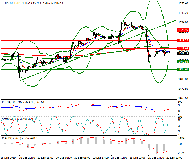The image size is (190, 161).
Task: Click the 19 Sep 15:00 time axis label
Action: click(45, 158)
